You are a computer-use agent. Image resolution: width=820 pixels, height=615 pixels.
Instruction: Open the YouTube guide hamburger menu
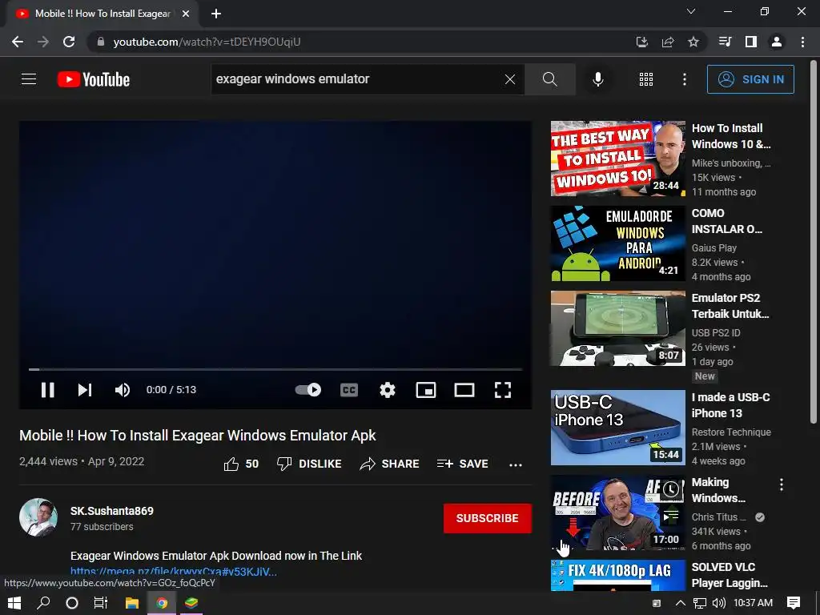pyautogui.click(x=29, y=79)
